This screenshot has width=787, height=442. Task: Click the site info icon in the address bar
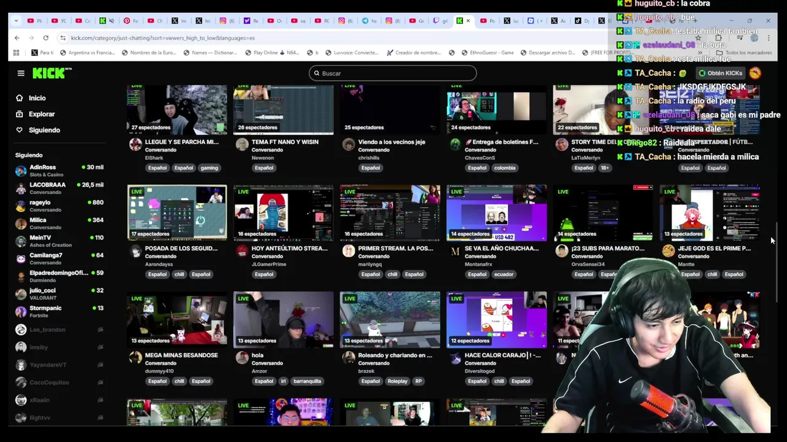click(x=61, y=38)
